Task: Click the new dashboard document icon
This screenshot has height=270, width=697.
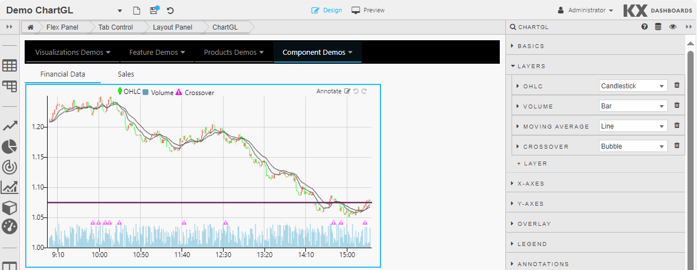Action: (x=137, y=11)
